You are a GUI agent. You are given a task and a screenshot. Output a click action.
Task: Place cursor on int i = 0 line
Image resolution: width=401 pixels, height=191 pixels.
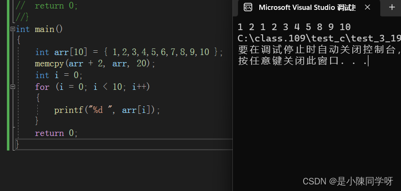point(59,75)
